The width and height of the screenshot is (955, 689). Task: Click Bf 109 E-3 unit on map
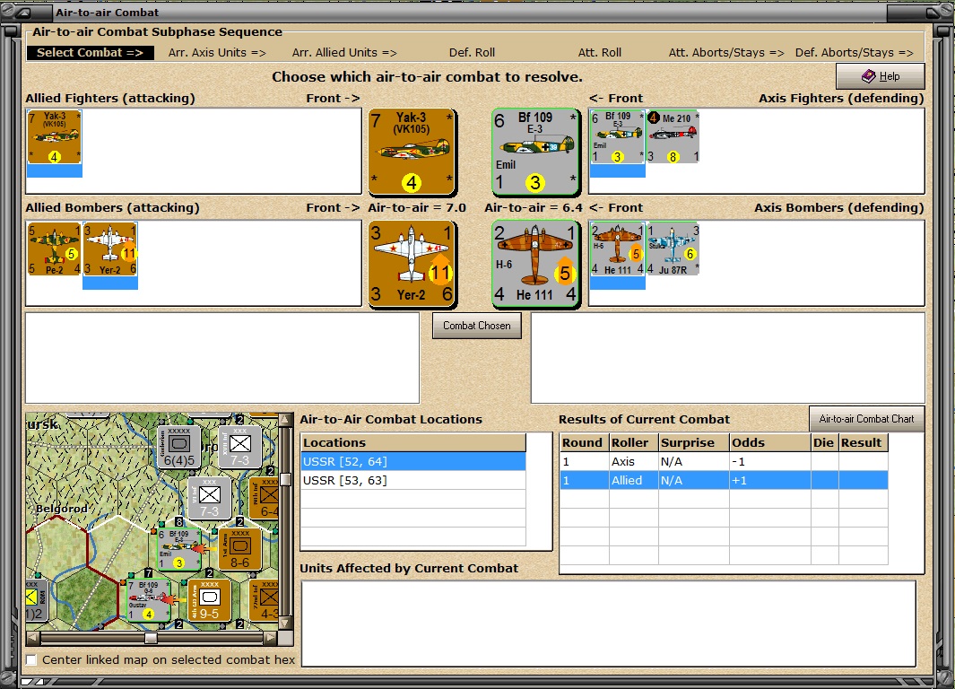coord(179,549)
